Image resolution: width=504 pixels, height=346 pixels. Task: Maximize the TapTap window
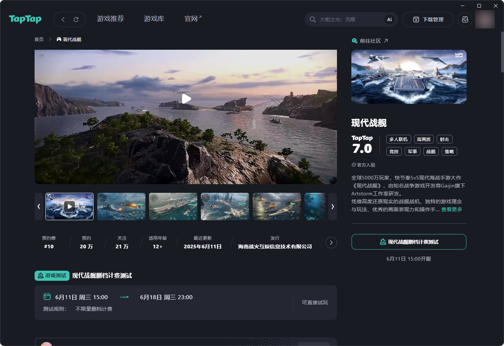(479, 5)
